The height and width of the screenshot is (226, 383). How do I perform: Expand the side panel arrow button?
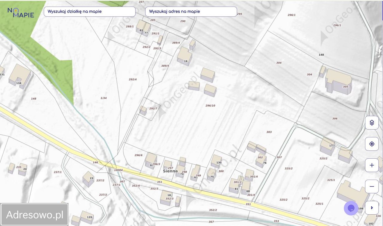tap(372, 208)
